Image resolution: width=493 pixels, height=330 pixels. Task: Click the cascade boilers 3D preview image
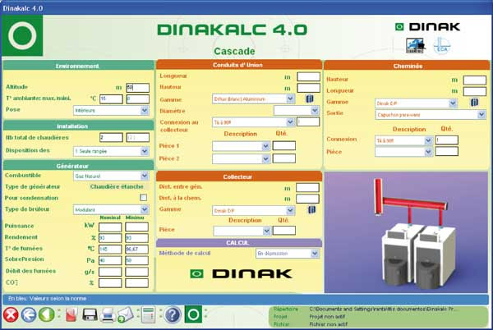point(406,232)
